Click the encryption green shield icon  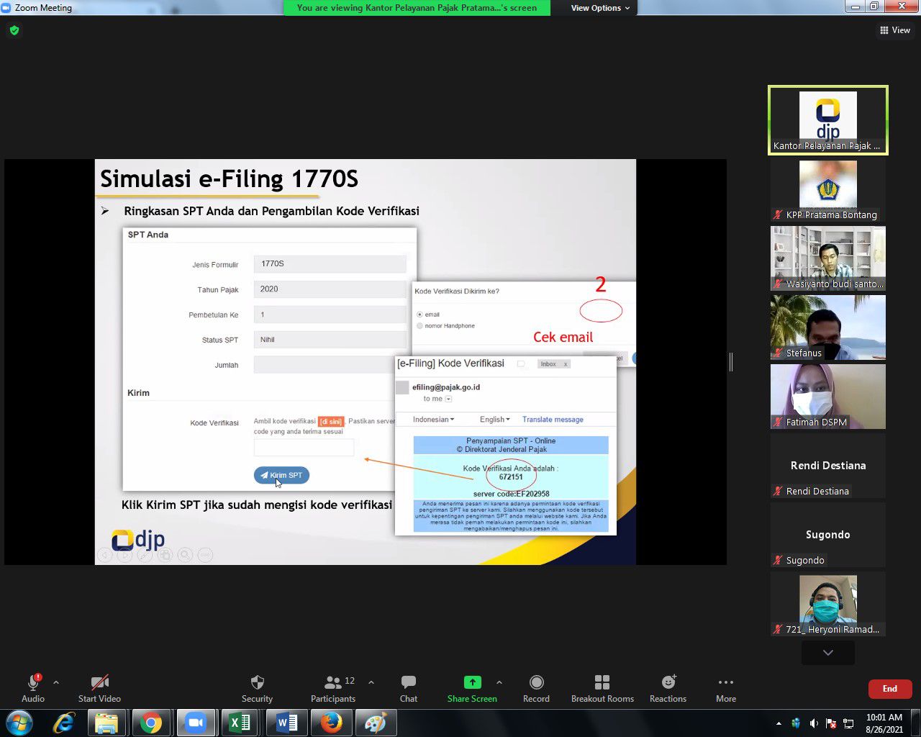click(14, 30)
